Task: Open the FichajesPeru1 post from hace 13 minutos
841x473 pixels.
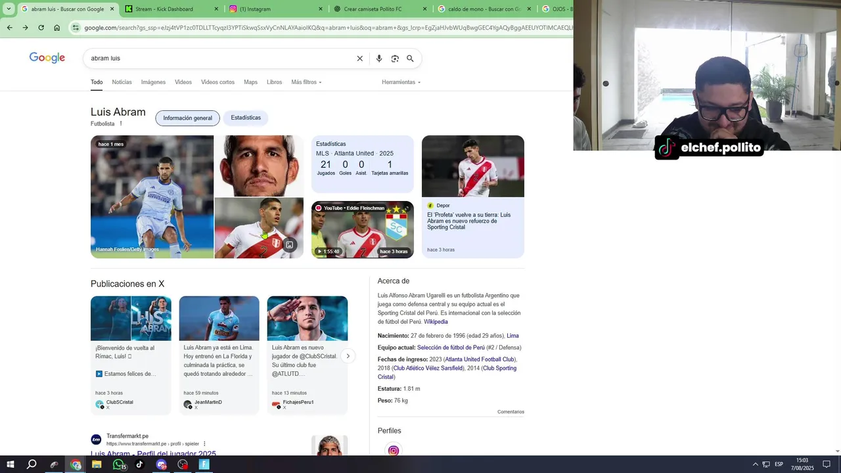Action: (x=307, y=355)
